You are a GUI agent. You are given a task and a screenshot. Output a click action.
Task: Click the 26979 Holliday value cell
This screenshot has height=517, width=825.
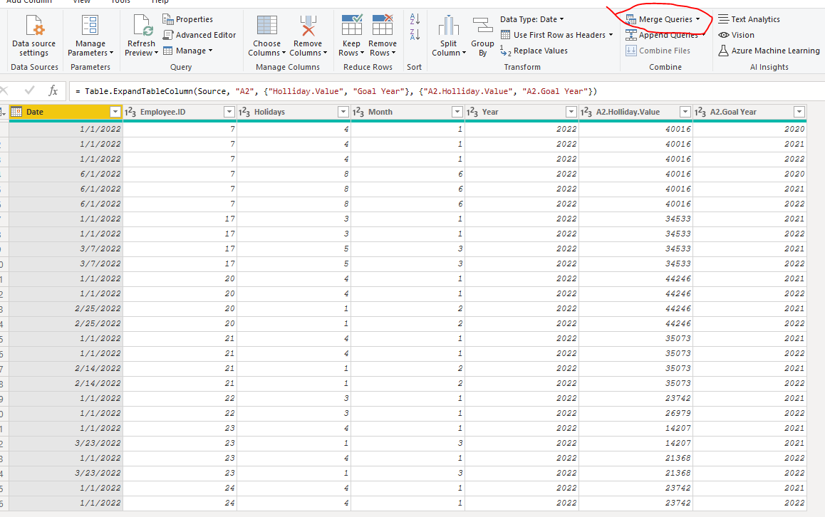pyautogui.click(x=635, y=414)
